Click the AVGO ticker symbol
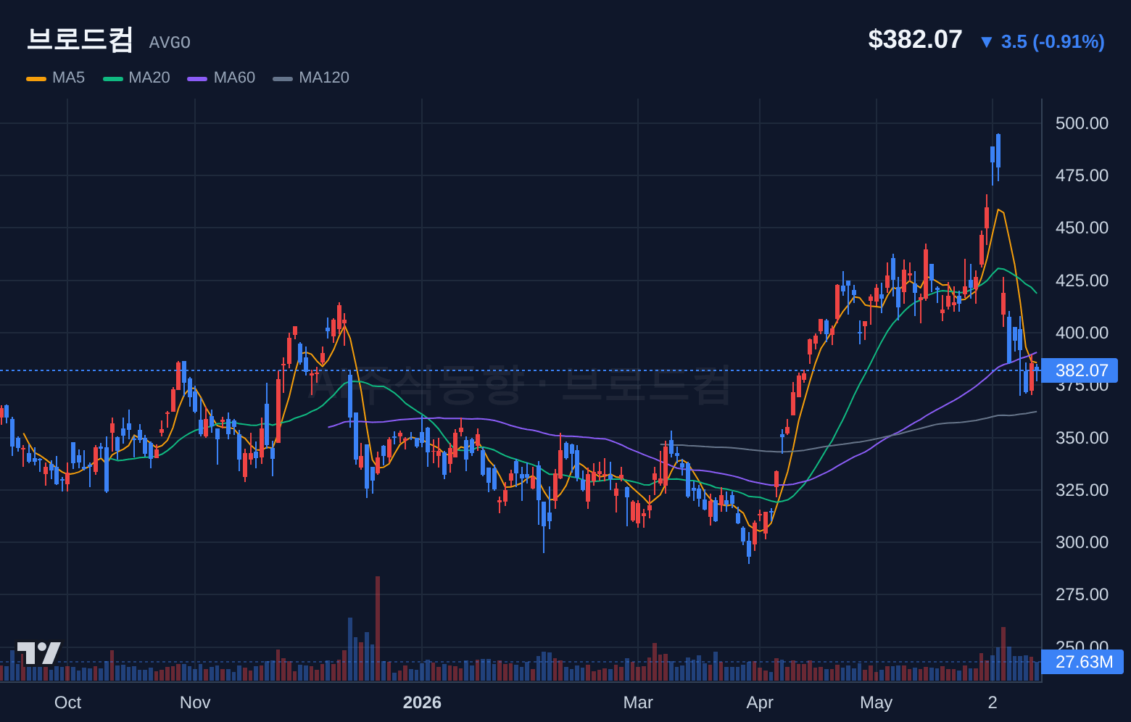 170,43
